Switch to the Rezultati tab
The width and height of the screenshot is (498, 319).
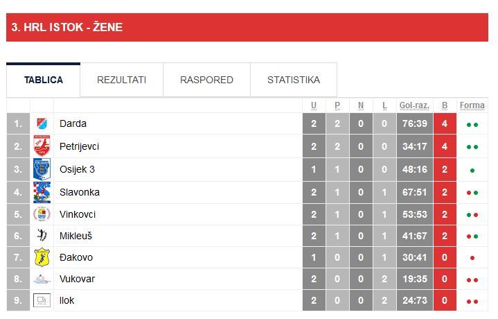point(121,80)
